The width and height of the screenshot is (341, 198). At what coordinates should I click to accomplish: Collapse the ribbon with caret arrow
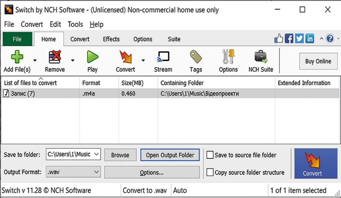[321, 39]
